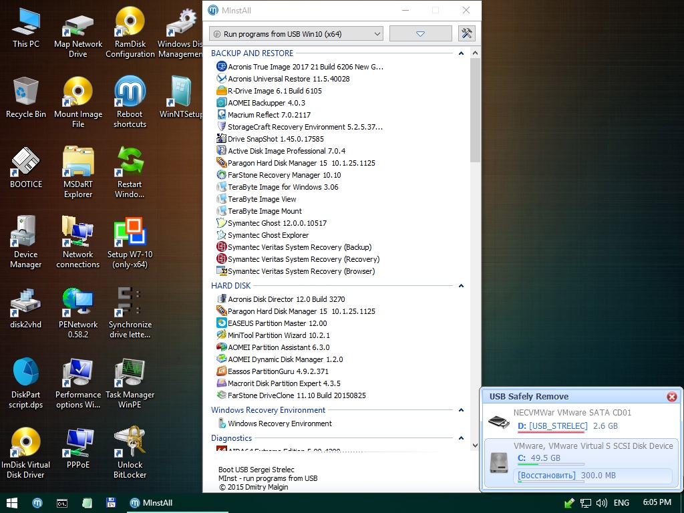Open DiskPart script.dps file icon

(x=26, y=383)
